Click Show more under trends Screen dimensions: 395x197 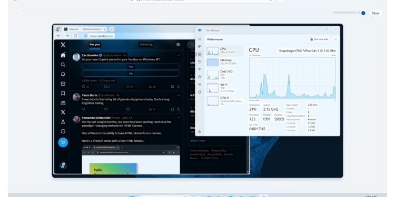pyautogui.click(x=197, y=141)
